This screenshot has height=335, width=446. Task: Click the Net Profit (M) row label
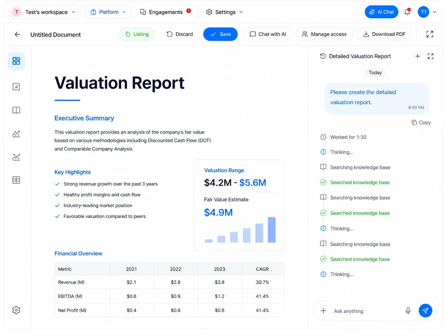click(72, 311)
